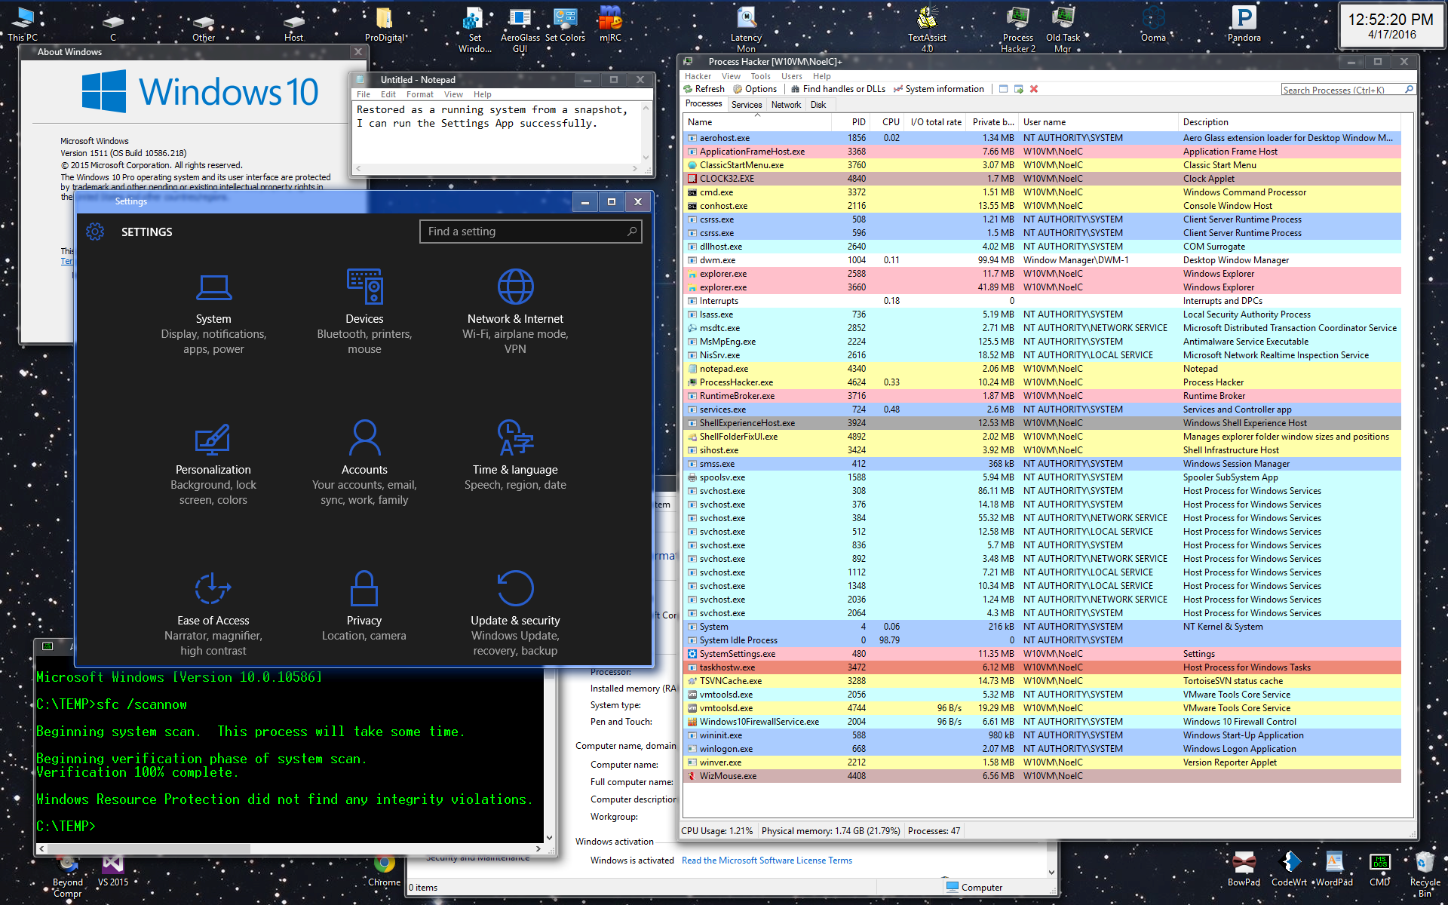Click the Refresh button in Process Hacker
Image resolution: width=1448 pixels, height=905 pixels.
(x=704, y=89)
